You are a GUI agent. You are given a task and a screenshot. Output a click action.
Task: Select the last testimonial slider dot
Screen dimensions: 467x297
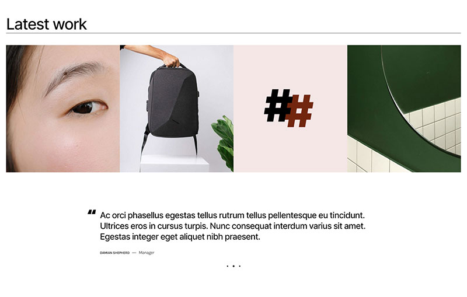click(x=240, y=266)
